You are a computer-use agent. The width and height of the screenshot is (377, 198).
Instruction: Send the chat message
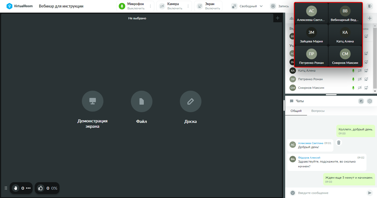point(369,193)
